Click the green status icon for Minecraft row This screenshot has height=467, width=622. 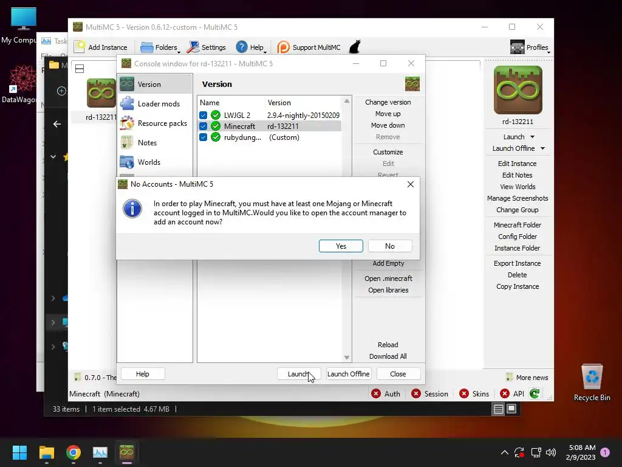pos(216,126)
